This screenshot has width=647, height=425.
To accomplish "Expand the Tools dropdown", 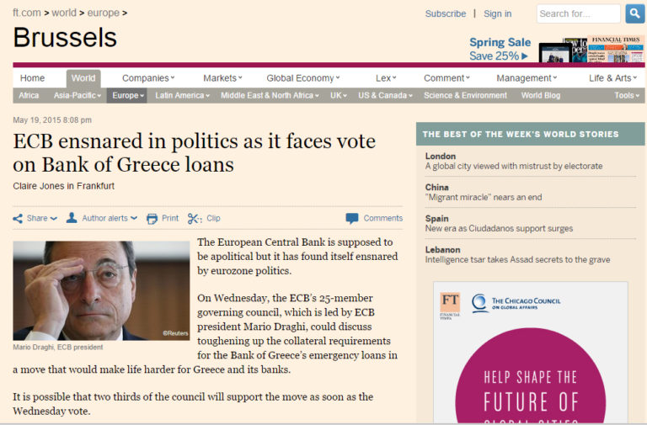I will [x=627, y=96].
